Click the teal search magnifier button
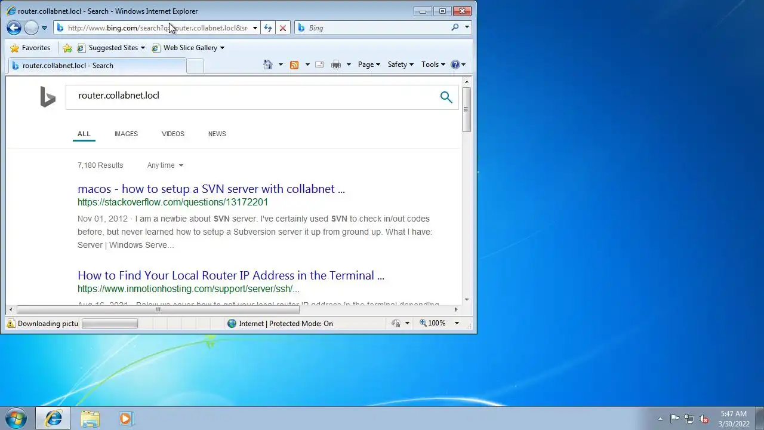This screenshot has width=764, height=430. [x=446, y=97]
